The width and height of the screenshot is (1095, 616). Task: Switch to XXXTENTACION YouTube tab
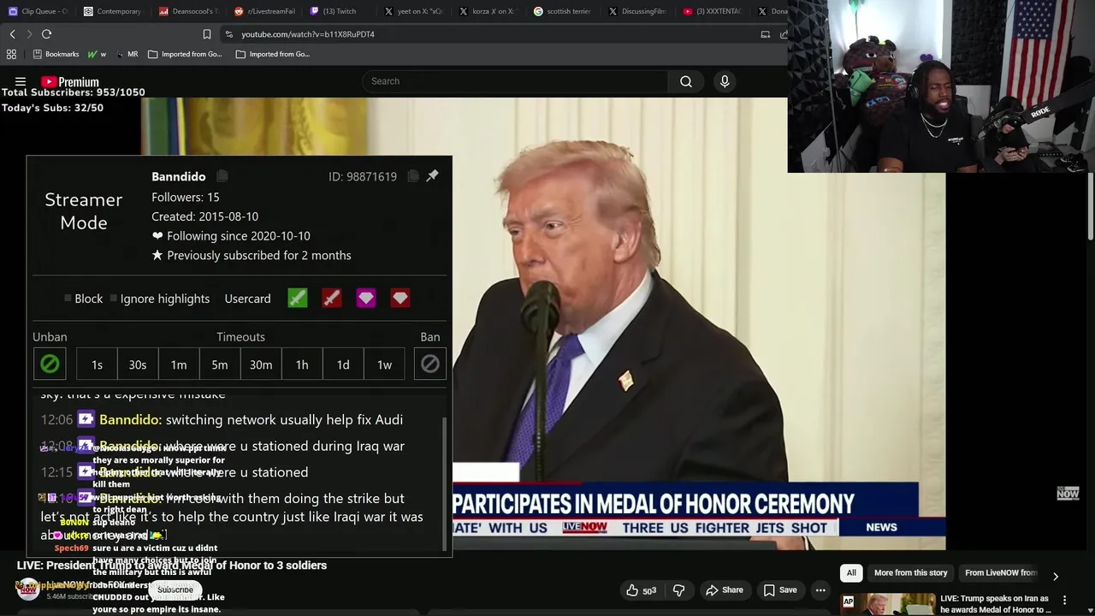coord(713,11)
